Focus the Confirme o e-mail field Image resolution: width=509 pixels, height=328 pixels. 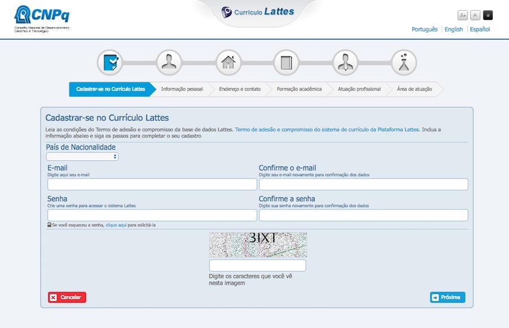(x=363, y=184)
